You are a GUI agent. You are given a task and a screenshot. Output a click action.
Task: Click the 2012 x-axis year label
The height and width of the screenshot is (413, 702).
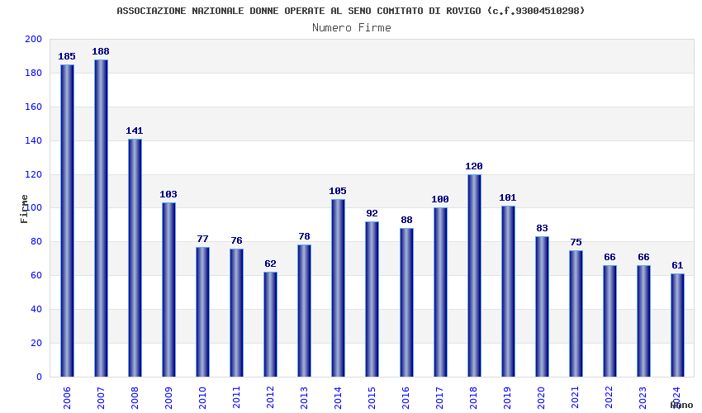[x=270, y=398]
